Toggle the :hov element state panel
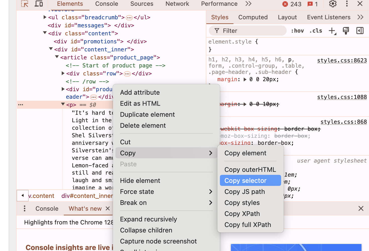The height and width of the screenshot is (251, 369). coord(297,31)
